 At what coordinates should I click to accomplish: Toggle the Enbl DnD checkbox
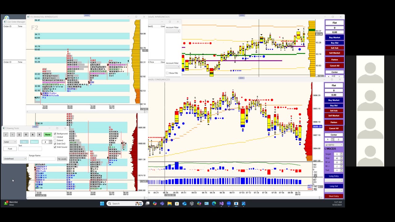tap(55, 144)
